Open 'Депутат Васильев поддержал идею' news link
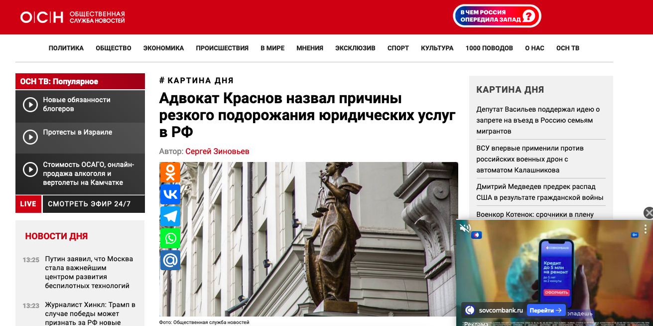Viewport: 653px width, 326px height. point(538,120)
